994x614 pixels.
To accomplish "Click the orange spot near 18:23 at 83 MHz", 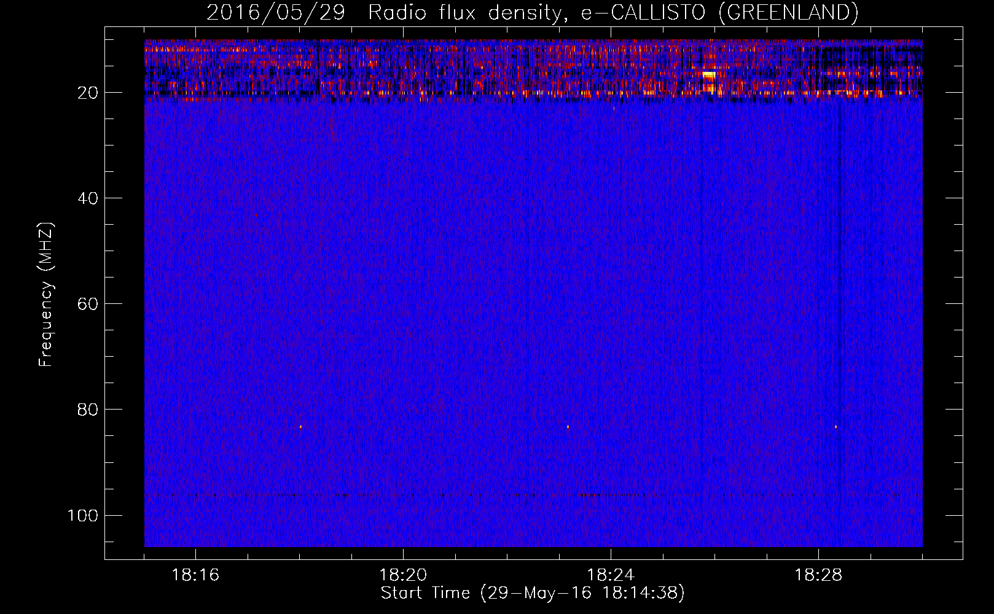I will [x=568, y=427].
